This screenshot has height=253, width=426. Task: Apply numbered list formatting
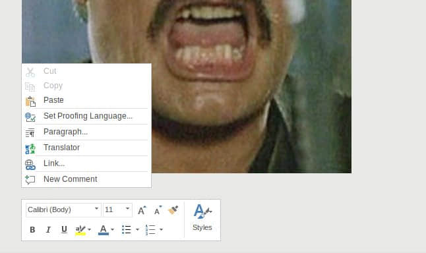tap(150, 230)
